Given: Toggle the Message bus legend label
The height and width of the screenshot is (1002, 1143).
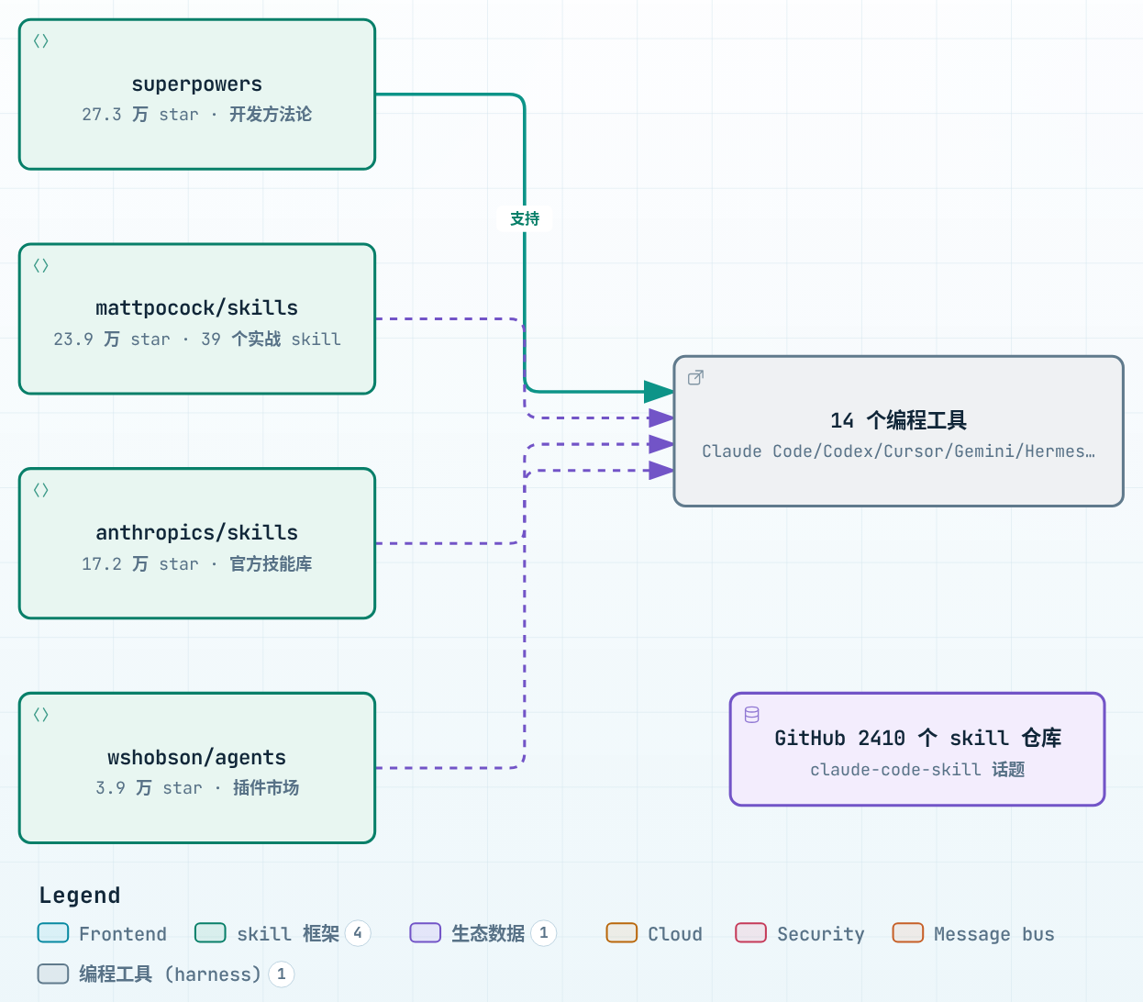Looking at the screenshot, I should point(994,934).
